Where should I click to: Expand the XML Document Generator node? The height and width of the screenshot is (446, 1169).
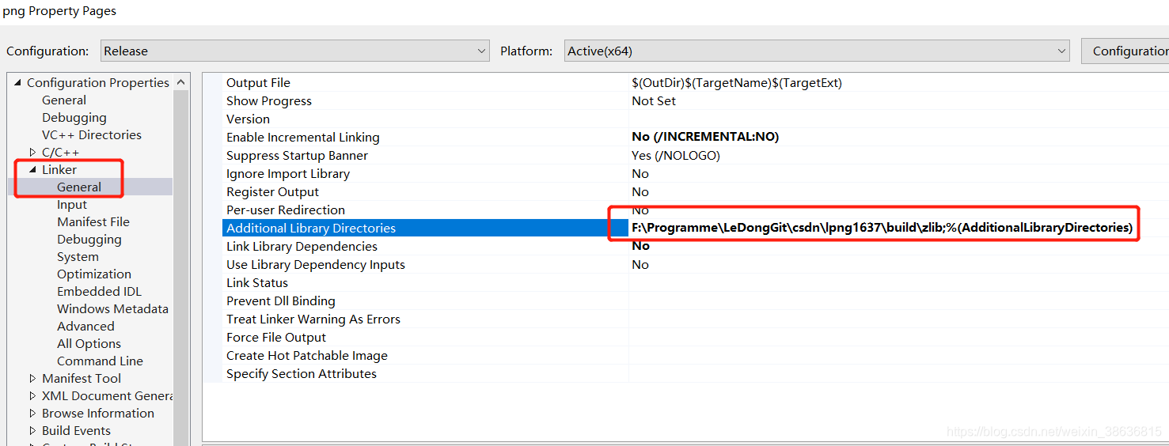point(32,396)
